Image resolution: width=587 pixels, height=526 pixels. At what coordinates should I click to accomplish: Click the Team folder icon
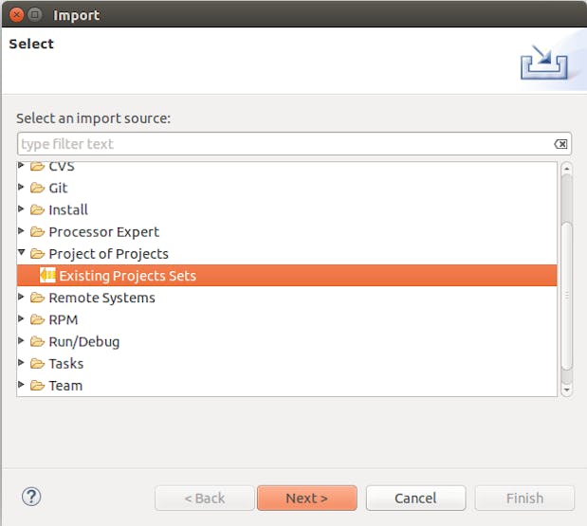(x=37, y=386)
